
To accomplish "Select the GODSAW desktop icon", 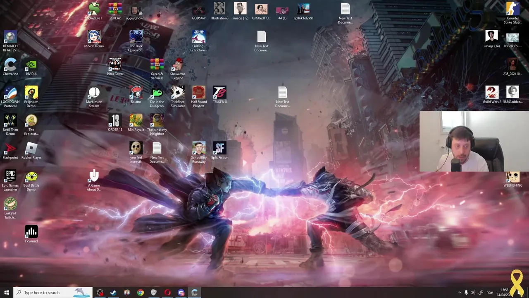I will pyautogui.click(x=199, y=11).
